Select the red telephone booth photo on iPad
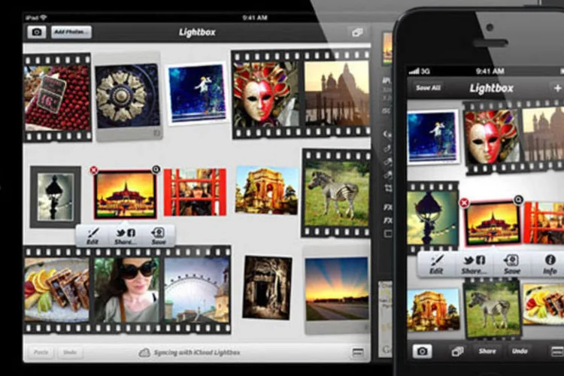 [x=195, y=193]
